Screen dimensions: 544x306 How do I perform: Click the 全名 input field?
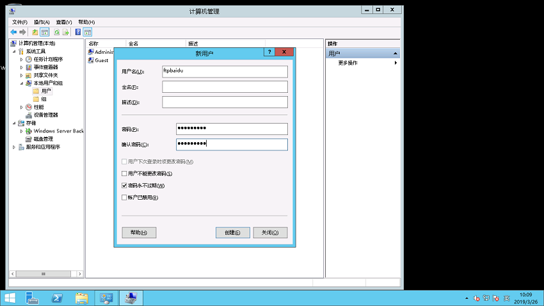(225, 86)
